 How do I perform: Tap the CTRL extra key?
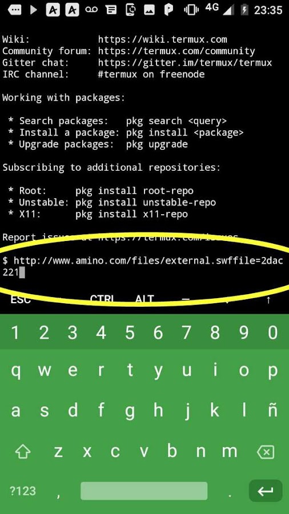coord(102,299)
